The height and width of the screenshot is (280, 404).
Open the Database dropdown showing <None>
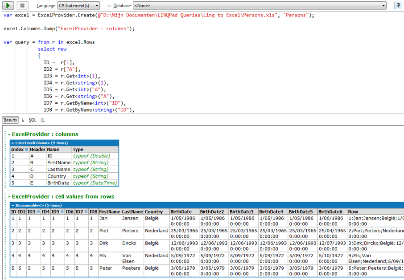pos(260,5)
